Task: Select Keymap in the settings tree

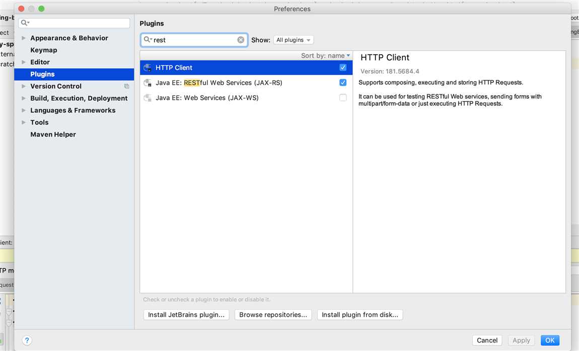Action: (44, 50)
